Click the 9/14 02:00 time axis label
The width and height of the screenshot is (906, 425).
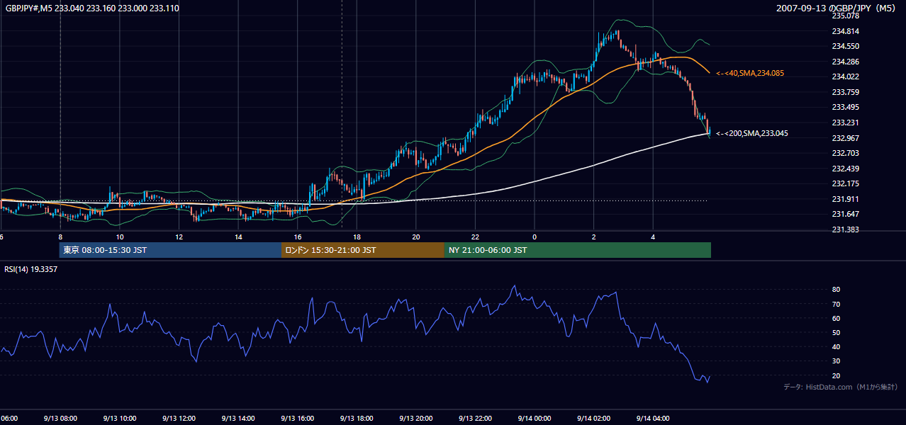[x=593, y=418]
